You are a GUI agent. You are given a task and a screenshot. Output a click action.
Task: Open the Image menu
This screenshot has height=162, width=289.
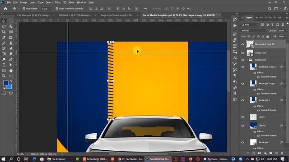coord(23,2)
